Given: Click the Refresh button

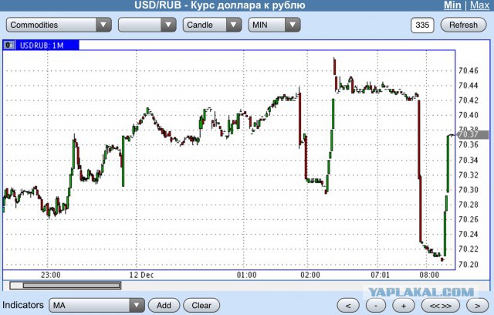Looking at the screenshot, I should tap(464, 25).
